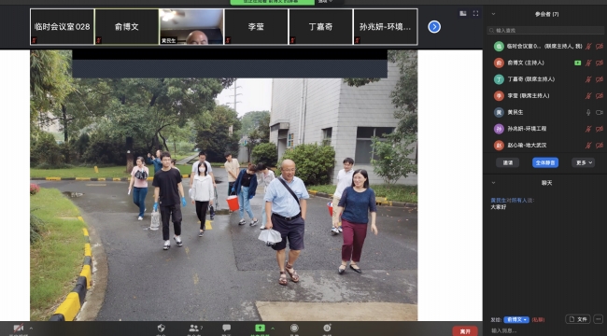Screen dimensions: 607x336
Task: Collapse the 聊天 chat panel chevron
Action: (x=493, y=183)
